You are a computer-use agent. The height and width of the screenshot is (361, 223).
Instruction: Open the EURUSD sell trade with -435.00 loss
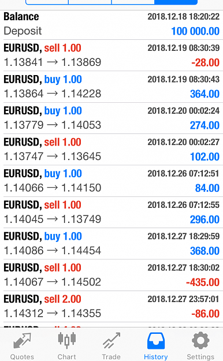pyautogui.click(x=112, y=275)
